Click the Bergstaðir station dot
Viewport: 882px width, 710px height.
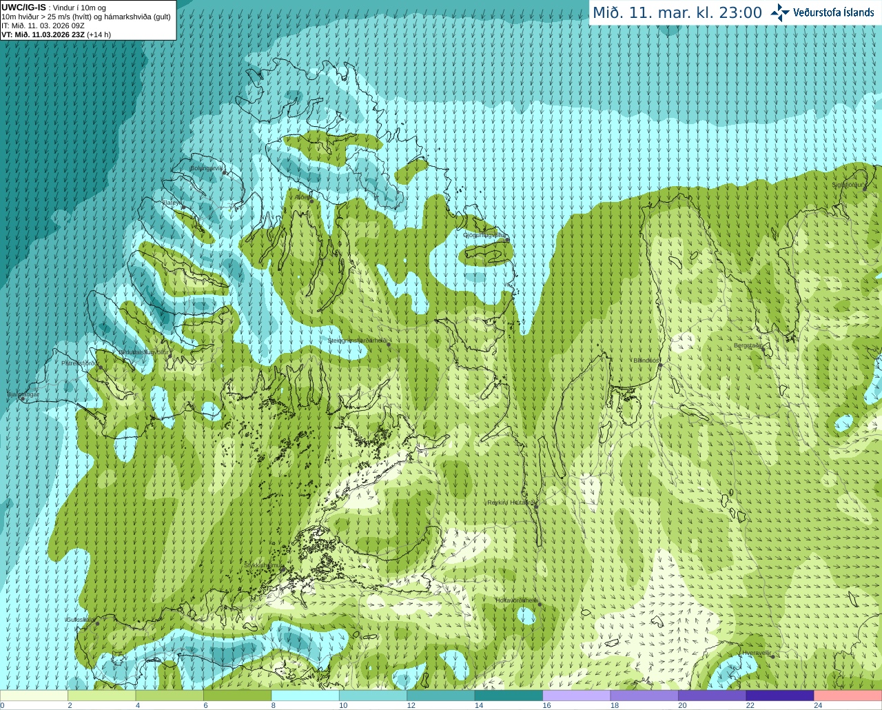(763, 349)
